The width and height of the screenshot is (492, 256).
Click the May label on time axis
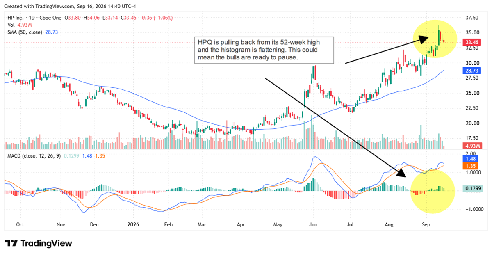tap(278, 225)
